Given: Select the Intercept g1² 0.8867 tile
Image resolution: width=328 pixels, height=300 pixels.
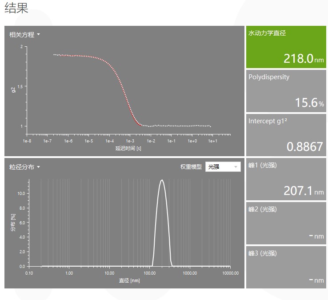Looking at the screenshot, I should pyautogui.click(x=286, y=135).
